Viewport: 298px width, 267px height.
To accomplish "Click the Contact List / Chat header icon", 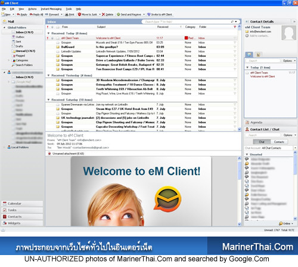I will click(247, 130).
